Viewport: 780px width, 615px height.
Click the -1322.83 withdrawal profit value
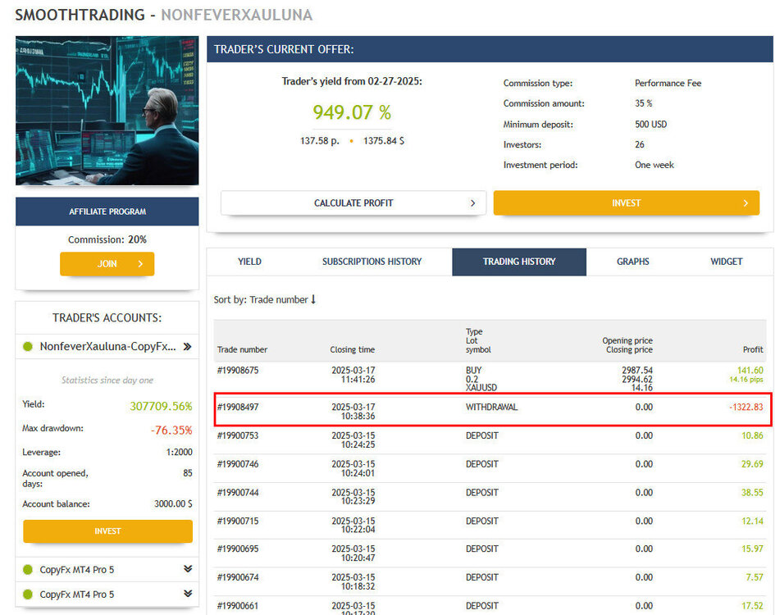[x=746, y=407]
